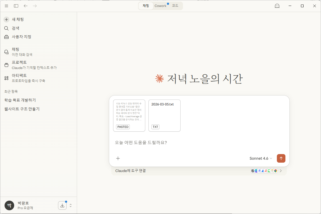Expand connector tools chevron arrow

(281, 171)
